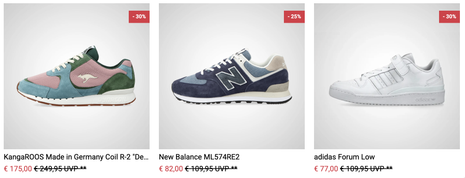Screen dimensions: 465x178
Task: Click the € 77,00 sale price
Action: click(x=326, y=169)
